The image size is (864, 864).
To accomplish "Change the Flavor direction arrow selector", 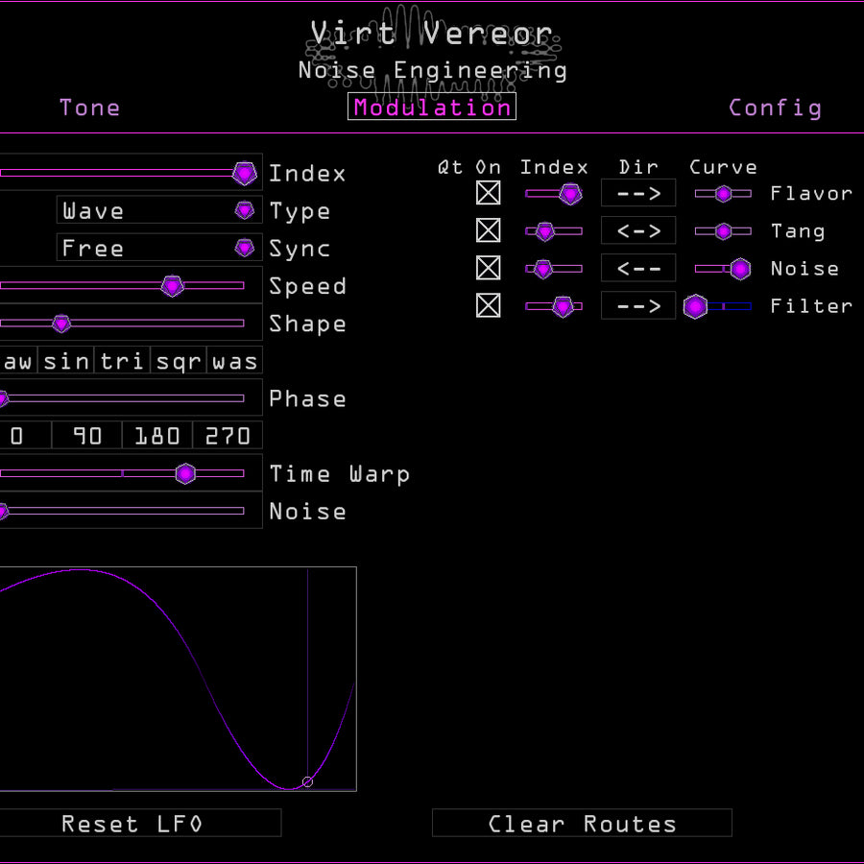I will [x=638, y=194].
